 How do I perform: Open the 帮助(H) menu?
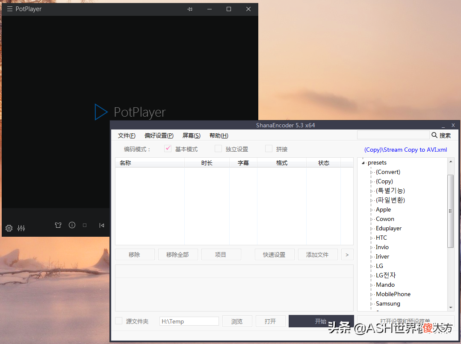click(x=219, y=135)
